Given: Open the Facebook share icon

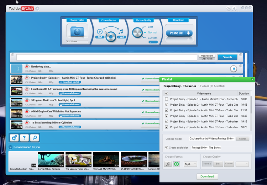Looking at the screenshot, I should point(234,9).
